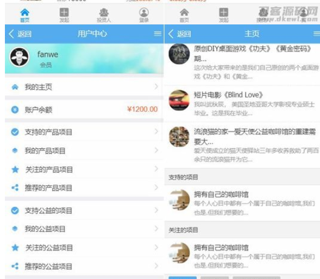Tap the 首页 home icon in right panel
Screen dimensions: 320x279
coord(184,12)
